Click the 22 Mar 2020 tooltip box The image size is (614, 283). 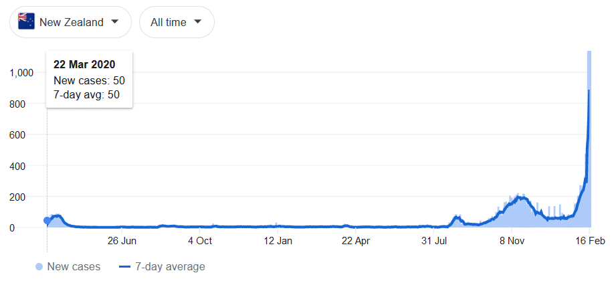pos(89,80)
